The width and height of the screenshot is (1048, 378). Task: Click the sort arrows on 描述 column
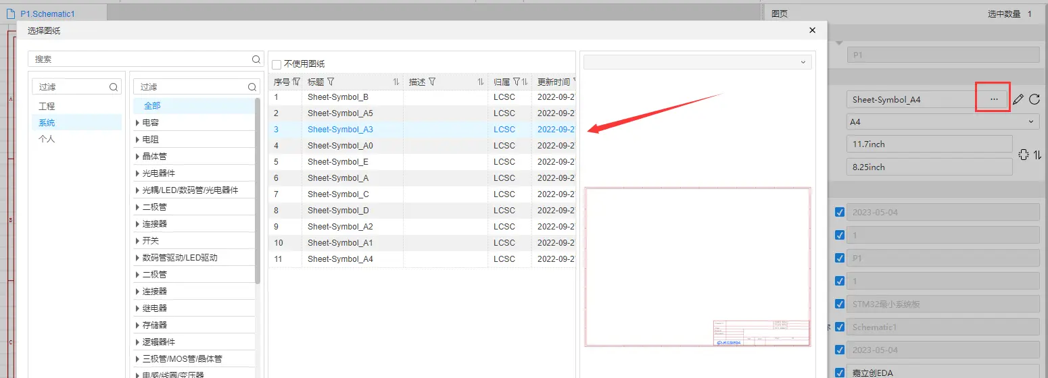[481, 82]
